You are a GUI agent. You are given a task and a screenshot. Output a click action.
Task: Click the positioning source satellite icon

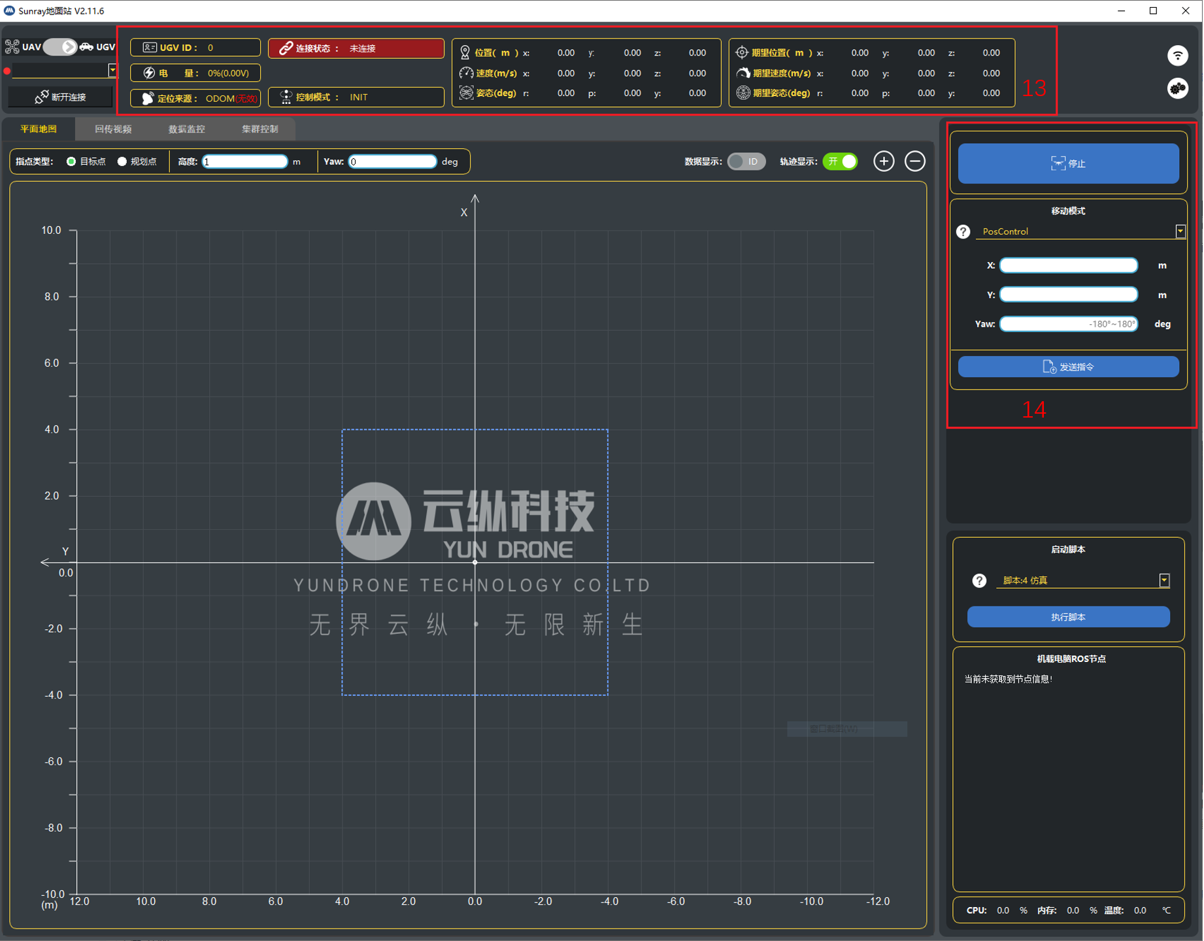(x=148, y=98)
